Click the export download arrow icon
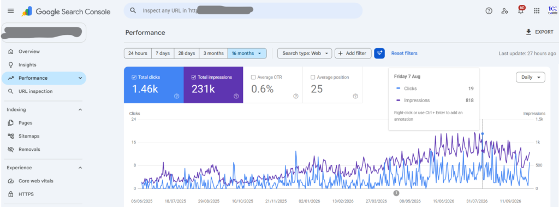This screenshot has height=207, width=559. point(528,32)
